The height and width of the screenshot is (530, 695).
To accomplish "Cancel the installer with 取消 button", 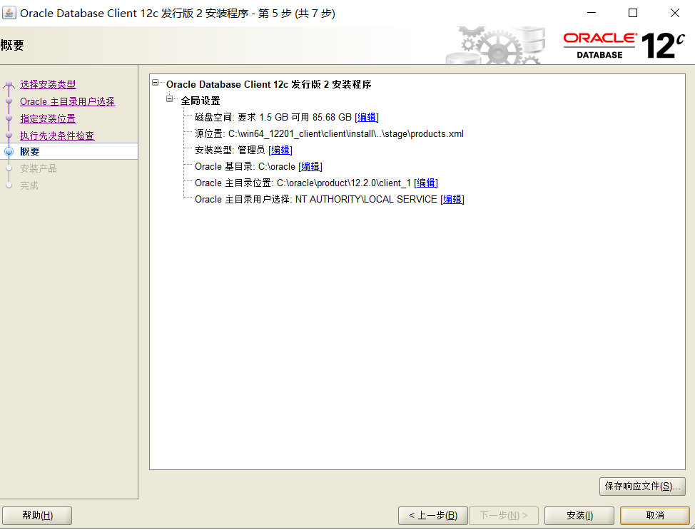I will coord(655,515).
